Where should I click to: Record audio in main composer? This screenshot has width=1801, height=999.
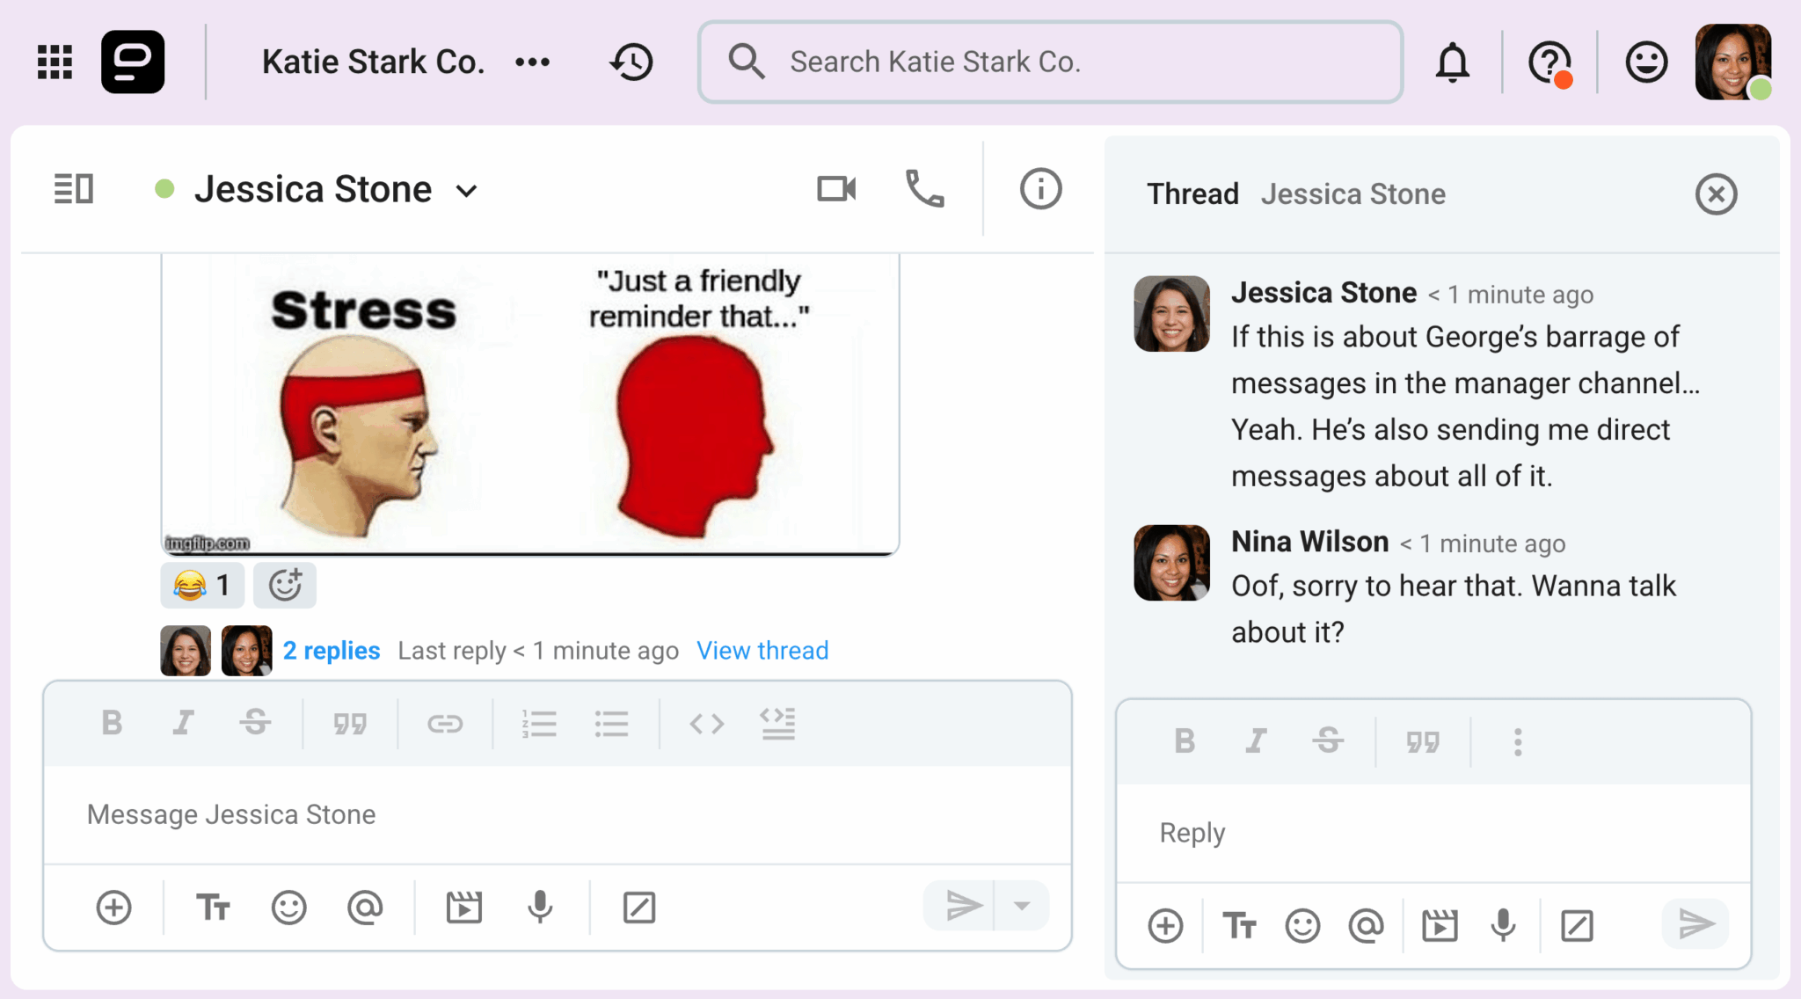point(540,908)
